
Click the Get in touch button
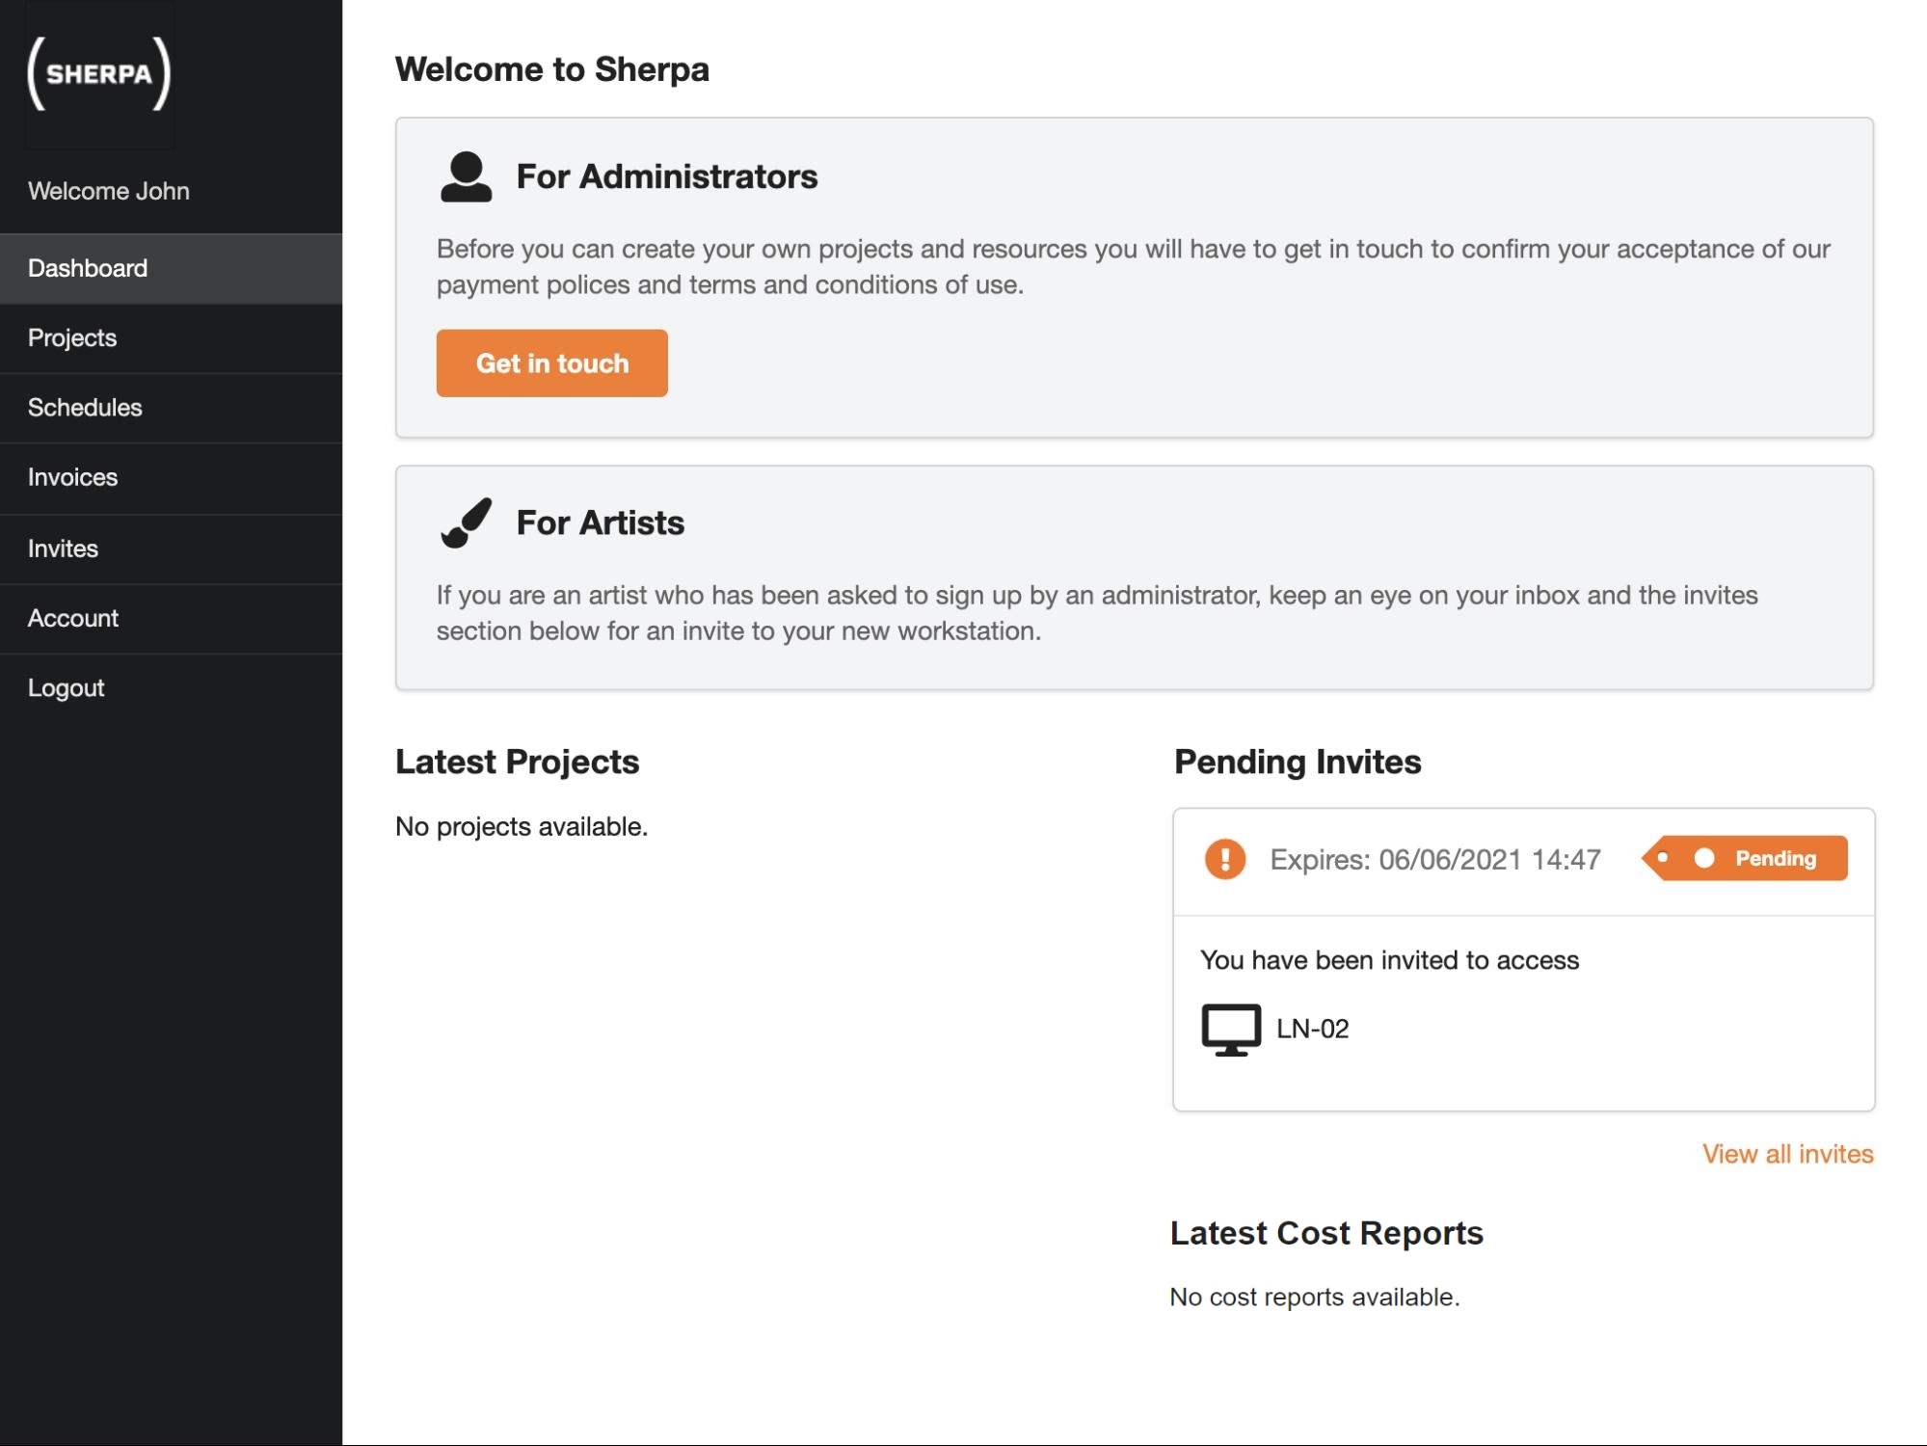[551, 362]
